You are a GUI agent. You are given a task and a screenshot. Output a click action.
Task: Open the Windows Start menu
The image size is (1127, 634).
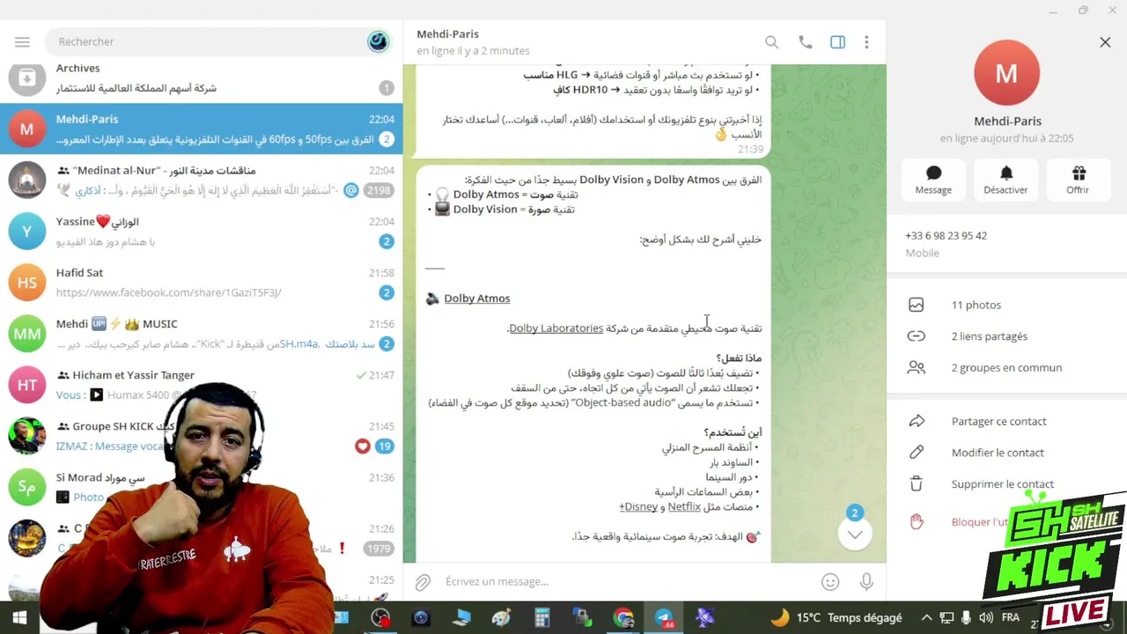pos(19,618)
